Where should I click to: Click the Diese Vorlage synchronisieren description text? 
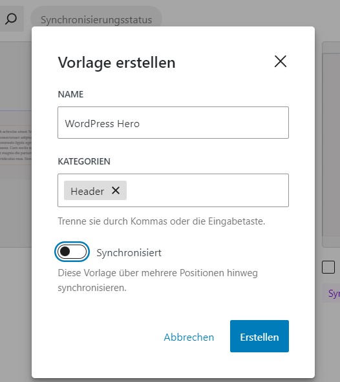tap(158, 280)
